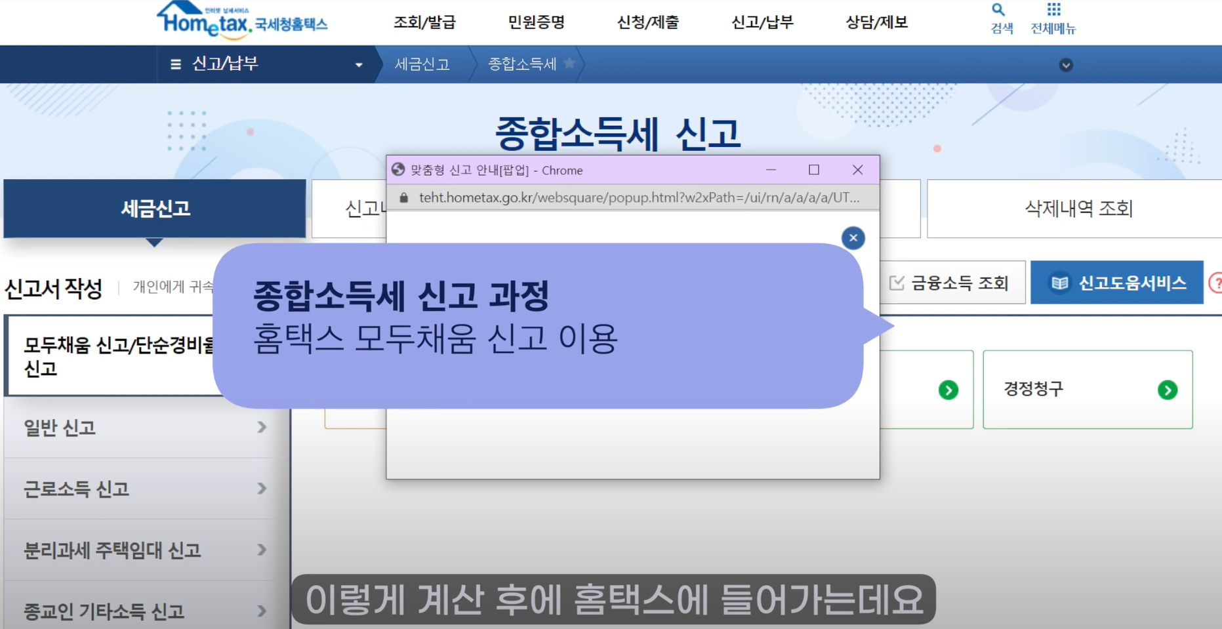Expand the 분리과세 주택임대 신고 chevron
This screenshot has width=1222, height=629.
(x=262, y=550)
